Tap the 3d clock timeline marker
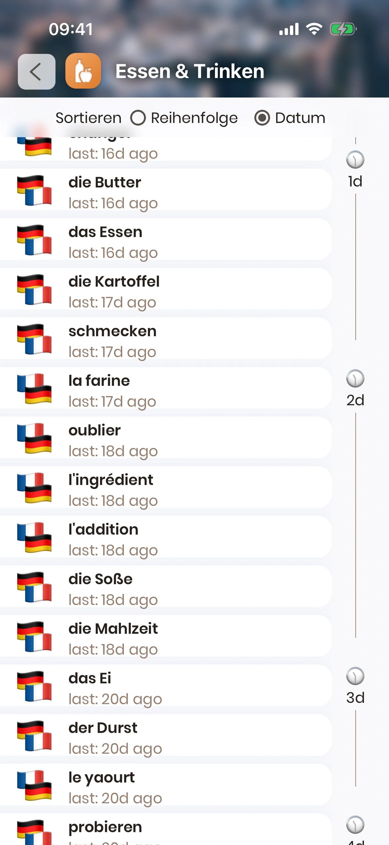The image size is (389, 845). (x=355, y=676)
